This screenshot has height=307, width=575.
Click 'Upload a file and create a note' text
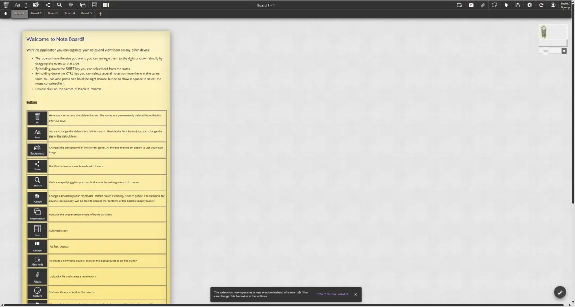[x=73, y=277]
